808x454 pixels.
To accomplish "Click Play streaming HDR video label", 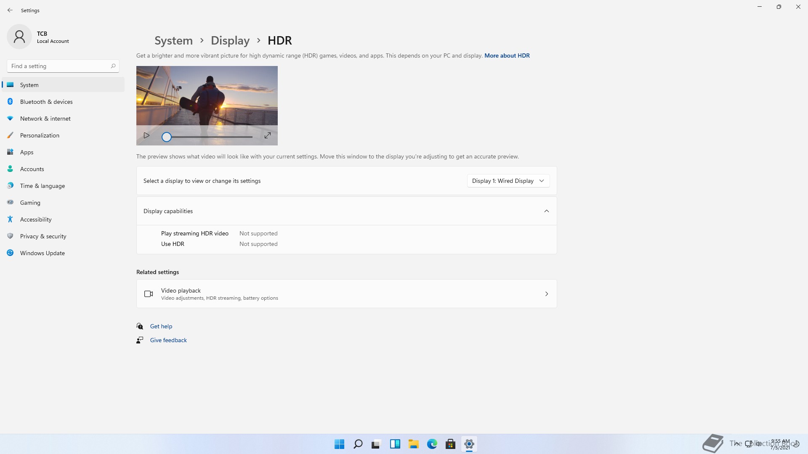I will click(x=195, y=233).
